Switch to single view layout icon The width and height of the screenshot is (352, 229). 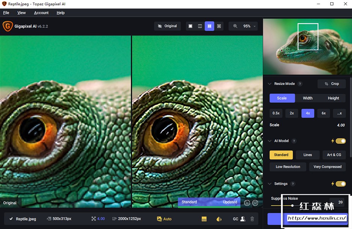pos(190,26)
